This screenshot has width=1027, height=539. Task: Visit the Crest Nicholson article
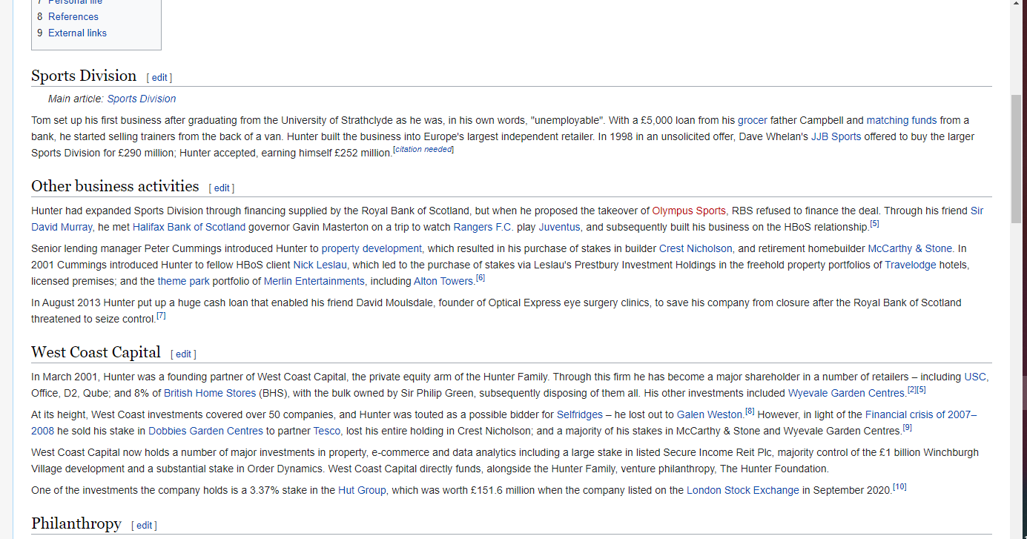click(696, 248)
